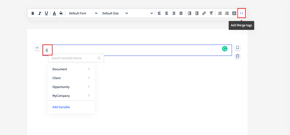Click inside the text block editor
The width and height of the screenshot is (290, 135).
tap(137, 50)
